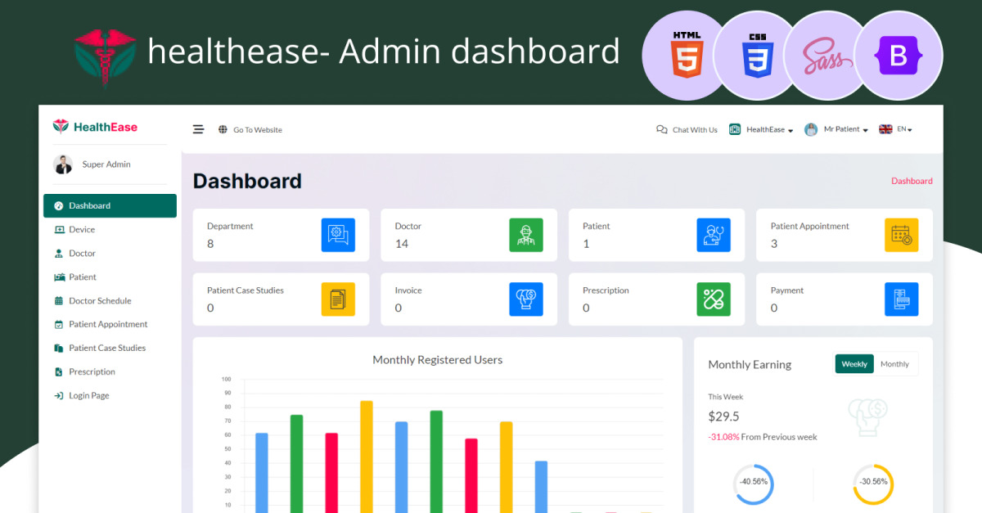Click the HTML5 badge icon in banner
The image size is (982, 513).
[687, 55]
